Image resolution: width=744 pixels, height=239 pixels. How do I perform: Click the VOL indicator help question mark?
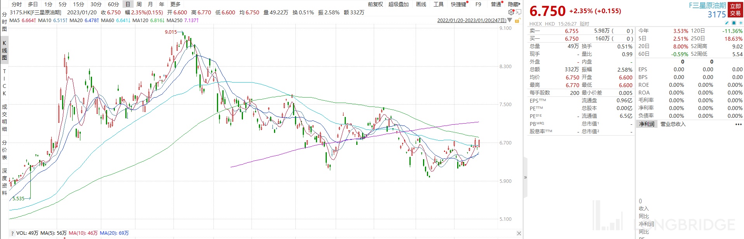(12, 233)
